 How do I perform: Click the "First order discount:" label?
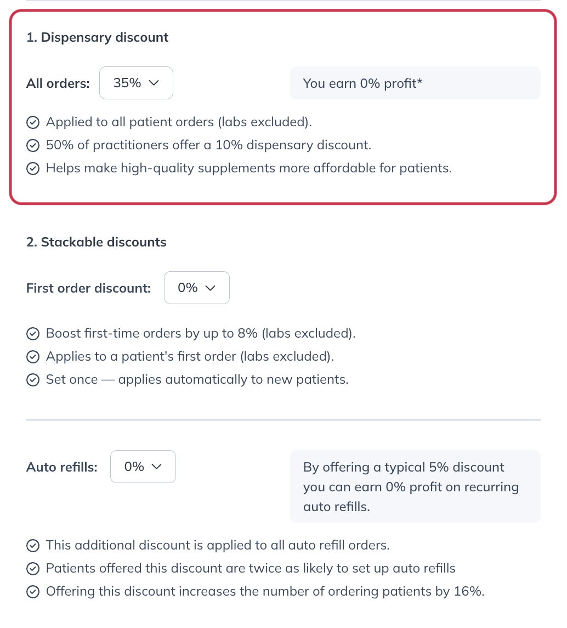pos(89,288)
